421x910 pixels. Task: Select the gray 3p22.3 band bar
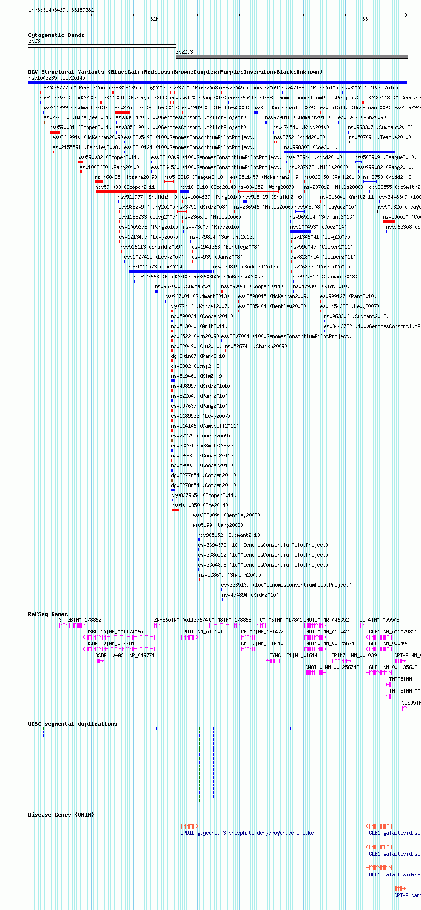click(291, 57)
